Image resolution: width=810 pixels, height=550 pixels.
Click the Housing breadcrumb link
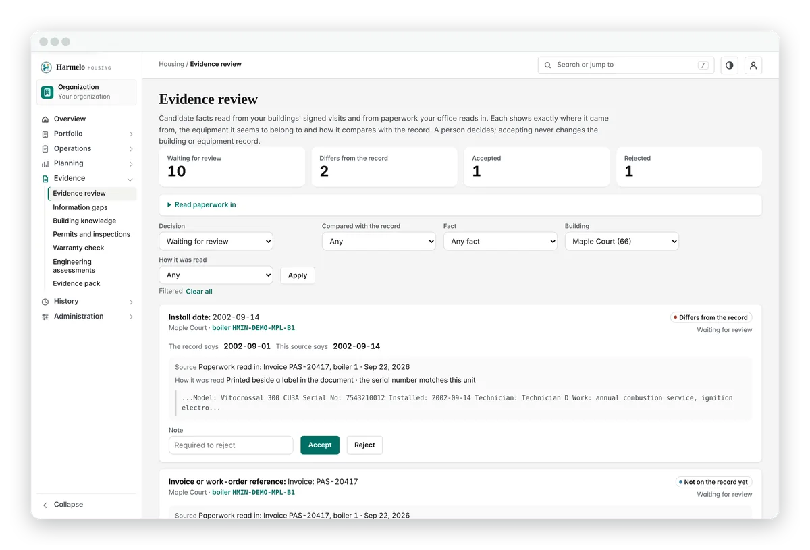[x=171, y=64]
